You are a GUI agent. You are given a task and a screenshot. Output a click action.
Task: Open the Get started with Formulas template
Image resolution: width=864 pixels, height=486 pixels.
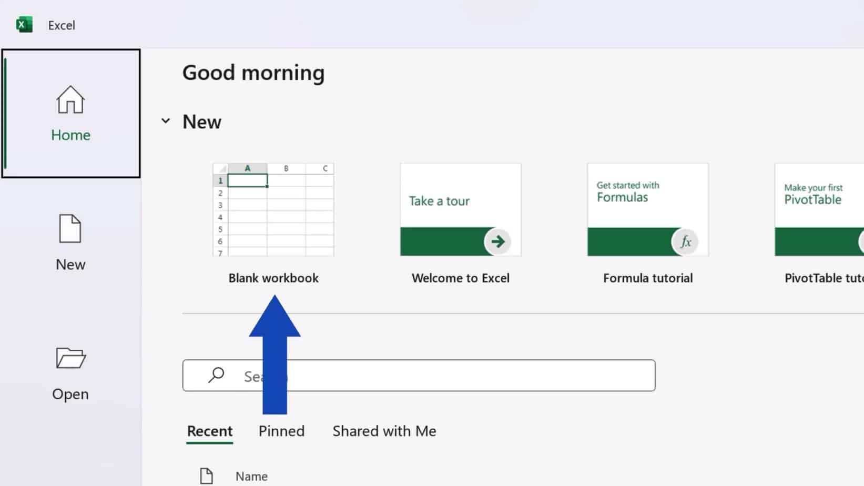(648, 210)
